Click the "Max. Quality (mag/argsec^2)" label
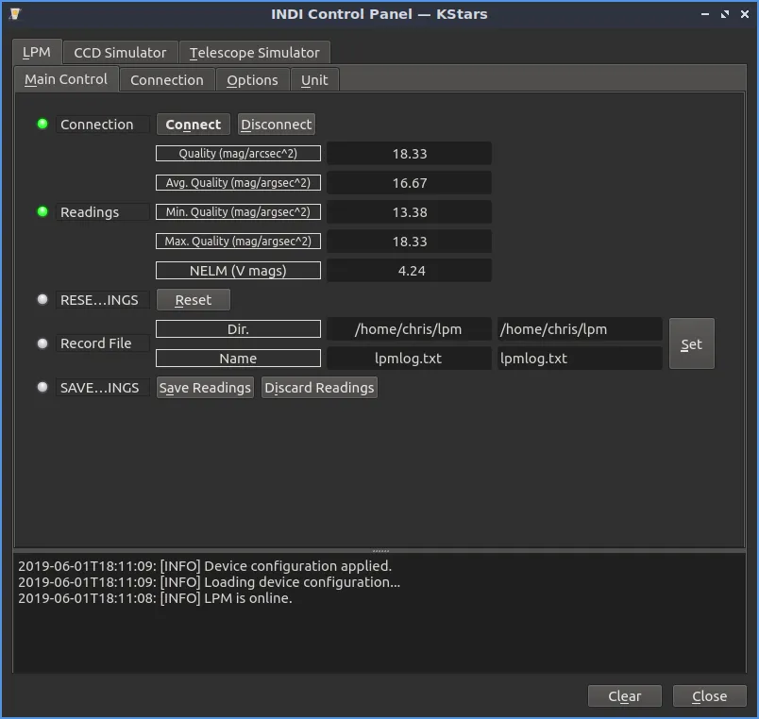The height and width of the screenshot is (719, 759). coord(238,242)
